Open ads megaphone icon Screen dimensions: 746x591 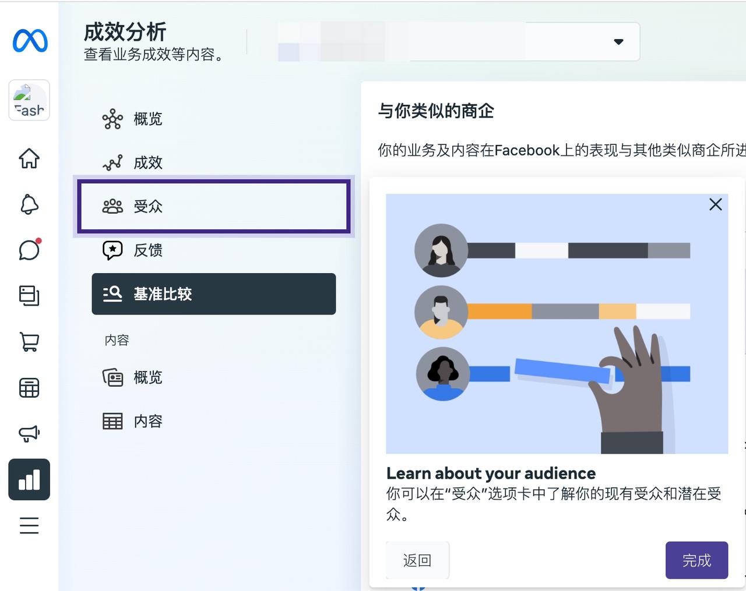point(29,433)
